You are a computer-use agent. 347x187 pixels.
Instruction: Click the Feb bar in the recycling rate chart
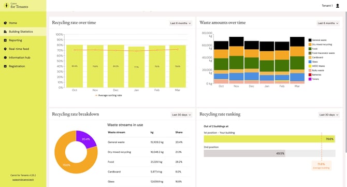coord(157,66)
